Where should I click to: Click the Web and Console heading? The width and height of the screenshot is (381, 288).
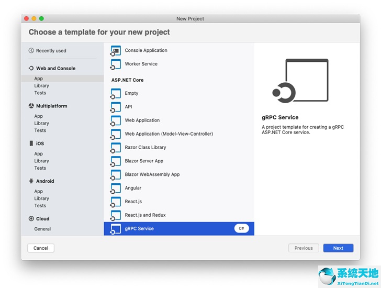coord(56,68)
